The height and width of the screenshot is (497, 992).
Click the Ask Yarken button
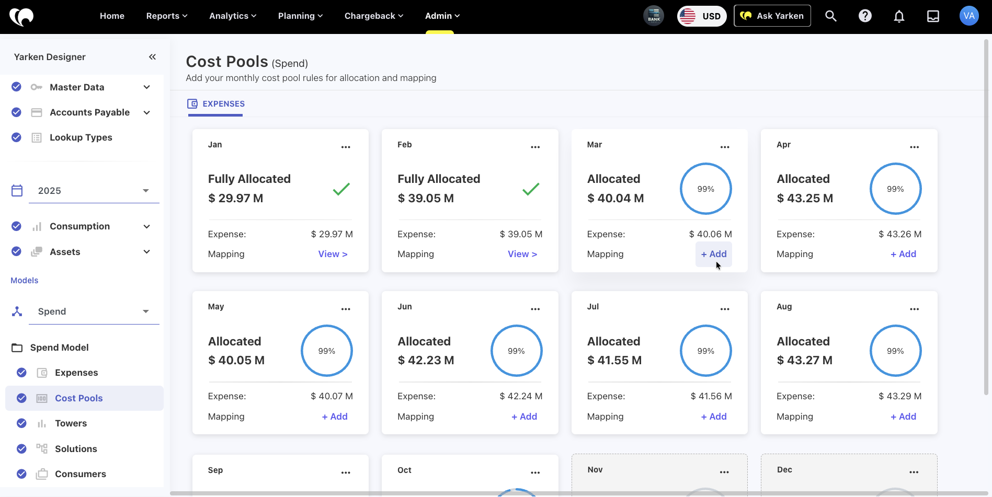772,16
